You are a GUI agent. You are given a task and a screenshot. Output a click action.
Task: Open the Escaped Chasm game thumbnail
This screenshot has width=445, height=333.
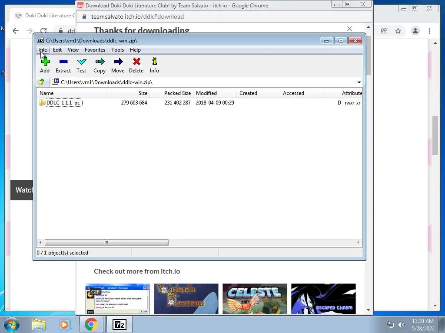click(323, 298)
